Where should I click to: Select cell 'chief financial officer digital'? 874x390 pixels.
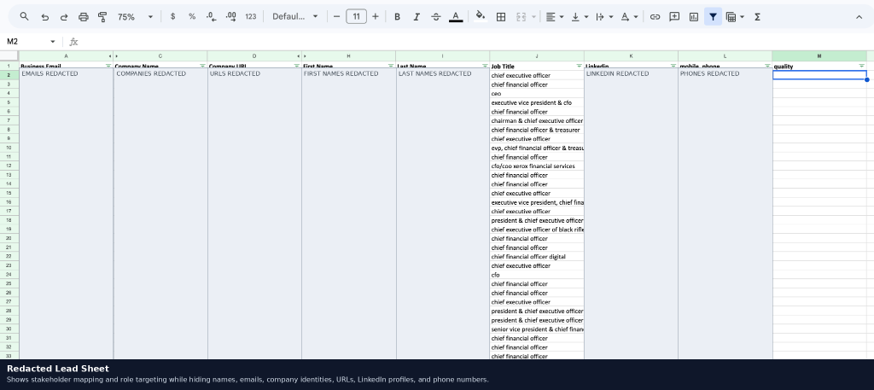coord(537,257)
